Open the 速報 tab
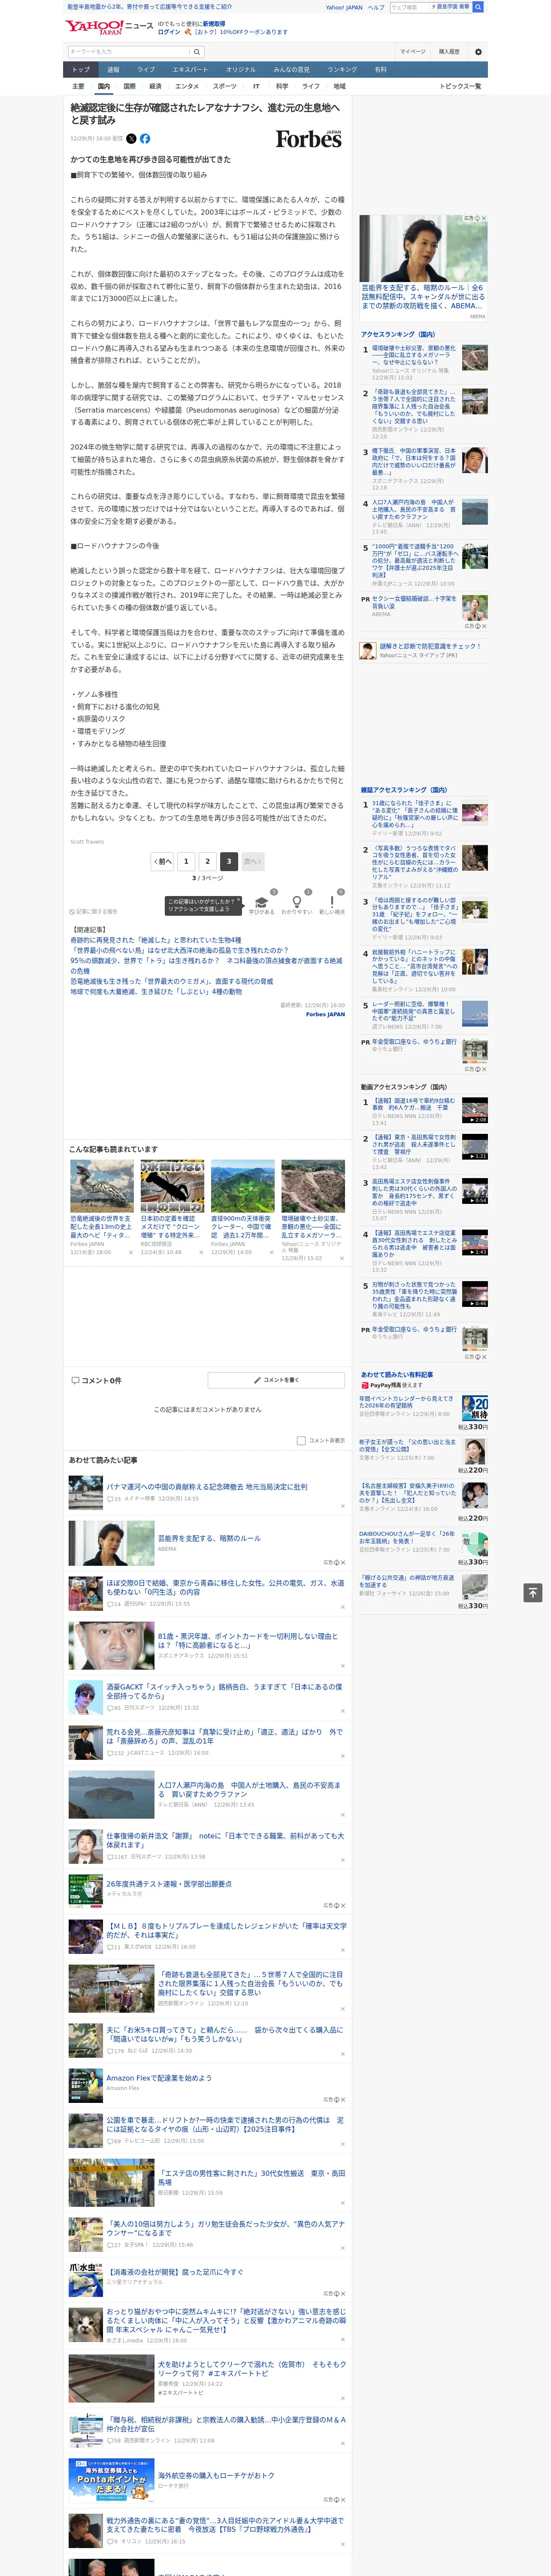 coord(113,70)
